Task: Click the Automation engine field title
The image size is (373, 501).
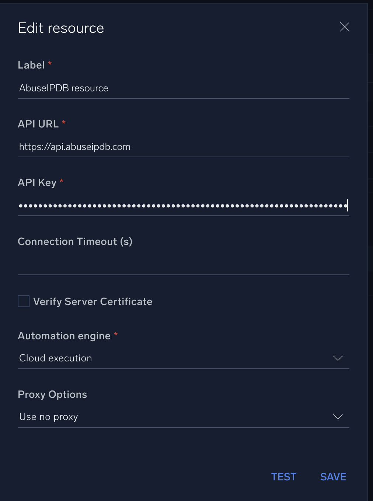Action: (64, 336)
